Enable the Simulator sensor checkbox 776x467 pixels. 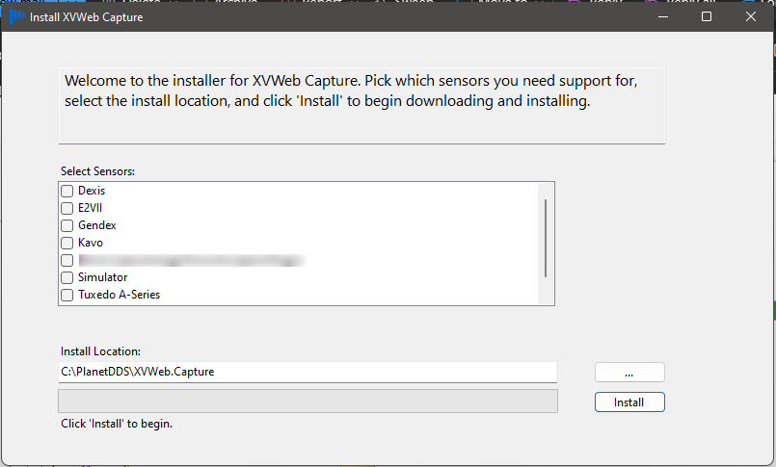point(67,278)
